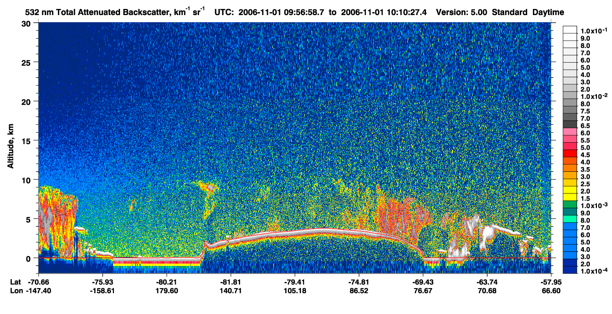Click the darkest blue swatch at colorbar bottom
The width and height of the screenshot is (612, 314).
click(x=570, y=270)
